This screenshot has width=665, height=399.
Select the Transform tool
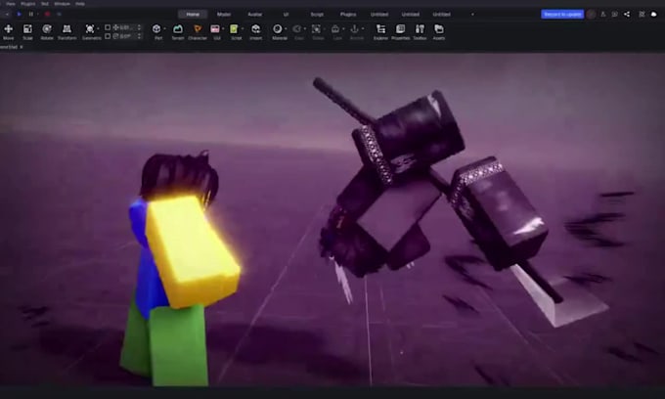(x=66, y=31)
